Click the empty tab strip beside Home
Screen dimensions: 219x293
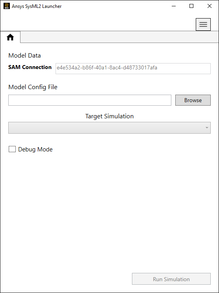pos(119,37)
